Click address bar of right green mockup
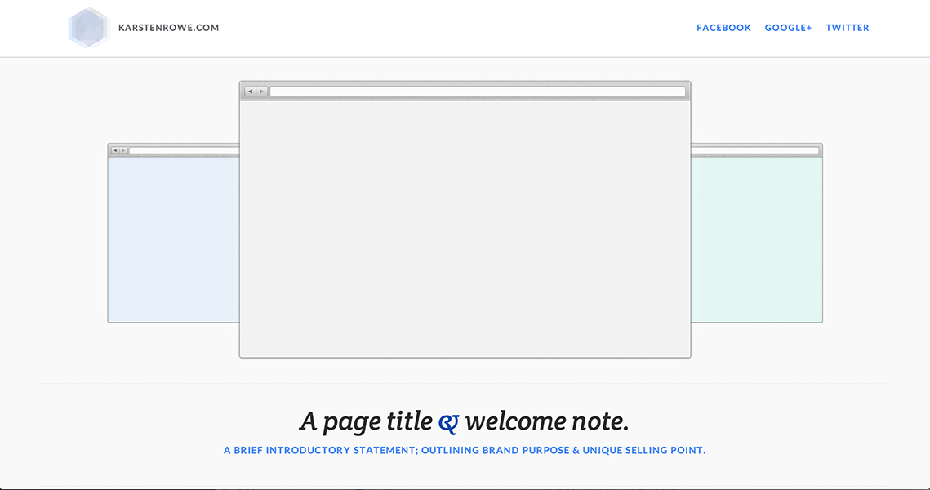Viewport: 930px width, 490px height. click(755, 150)
